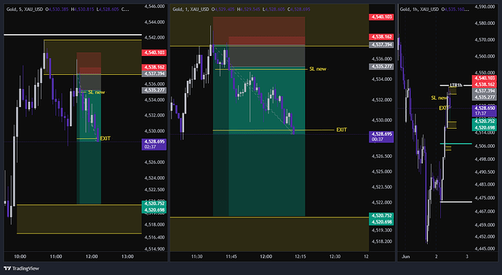502x275 pixels.
Task: Select red 4,538.162 label on 1-minute chart
Action: 381,37
